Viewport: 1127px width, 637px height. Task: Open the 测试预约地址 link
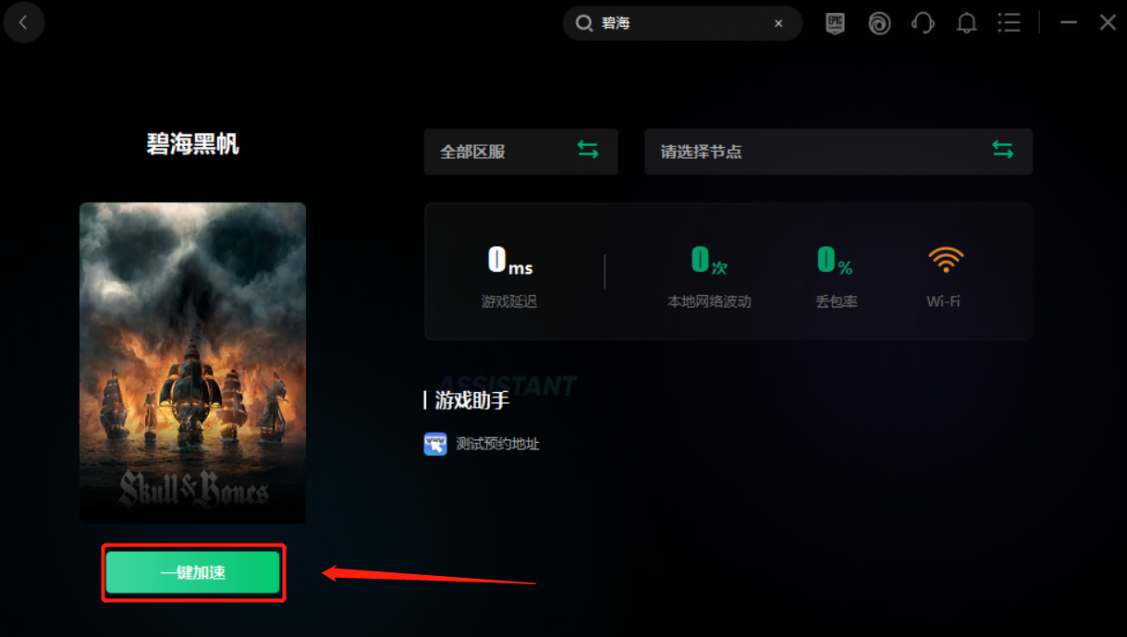point(497,444)
